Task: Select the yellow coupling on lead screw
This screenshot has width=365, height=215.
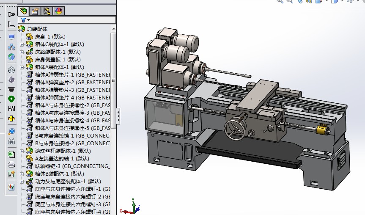Action: click(322, 129)
